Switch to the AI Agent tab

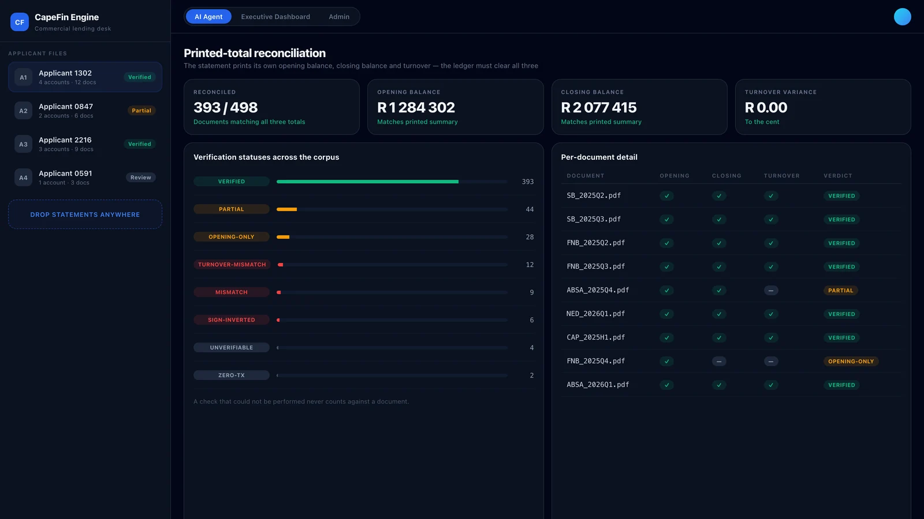[x=208, y=17]
